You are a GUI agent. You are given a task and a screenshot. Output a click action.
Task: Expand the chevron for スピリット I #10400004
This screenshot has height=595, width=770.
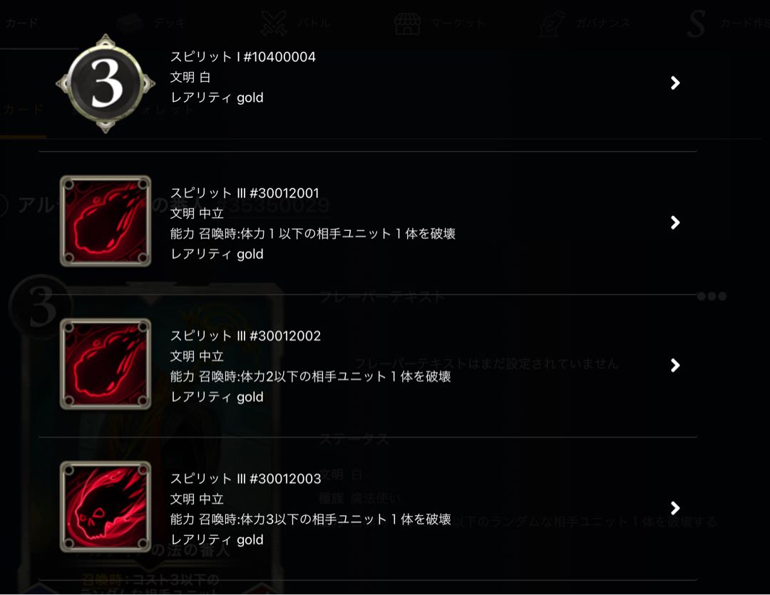(675, 83)
